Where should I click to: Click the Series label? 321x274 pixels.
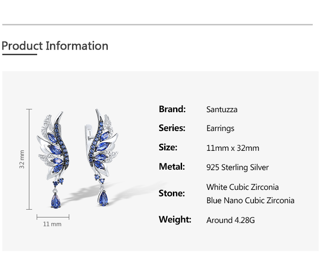click(172, 128)
